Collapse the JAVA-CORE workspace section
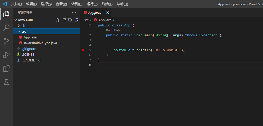The image size is (263, 126). pyautogui.click(x=15, y=20)
